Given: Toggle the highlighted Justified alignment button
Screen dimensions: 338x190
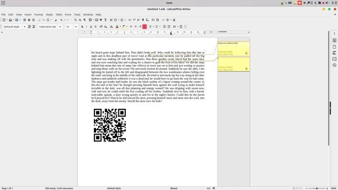Looking at the screenshot, I should pyautogui.click(x=145, y=27).
